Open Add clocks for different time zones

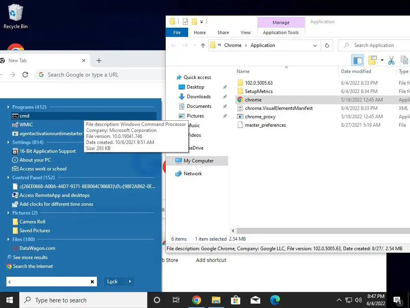53,204
